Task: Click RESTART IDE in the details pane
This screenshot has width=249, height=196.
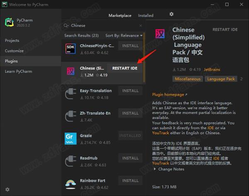Action: pyautogui.click(x=225, y=30)
